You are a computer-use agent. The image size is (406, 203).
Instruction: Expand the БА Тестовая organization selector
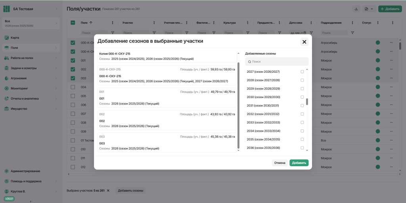56,9
